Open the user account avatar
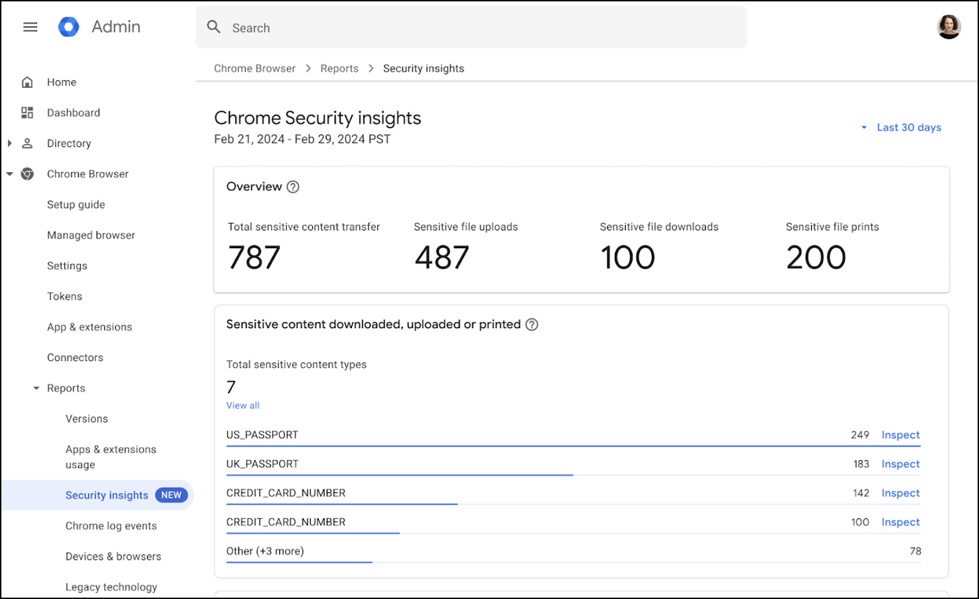979x599 pixels. point(948,27)
